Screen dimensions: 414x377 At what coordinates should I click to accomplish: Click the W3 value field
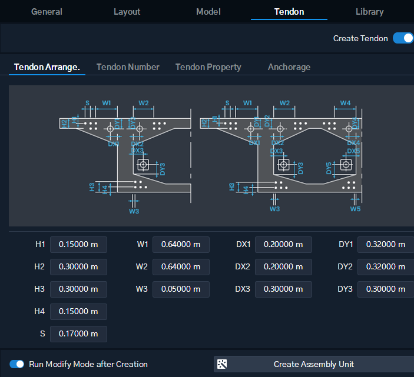pos(181,289)
